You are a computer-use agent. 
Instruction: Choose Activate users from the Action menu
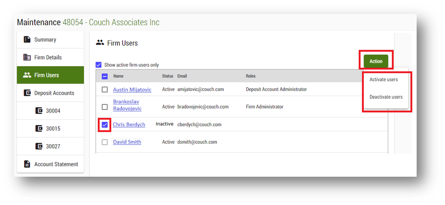(x=383, y=80)
